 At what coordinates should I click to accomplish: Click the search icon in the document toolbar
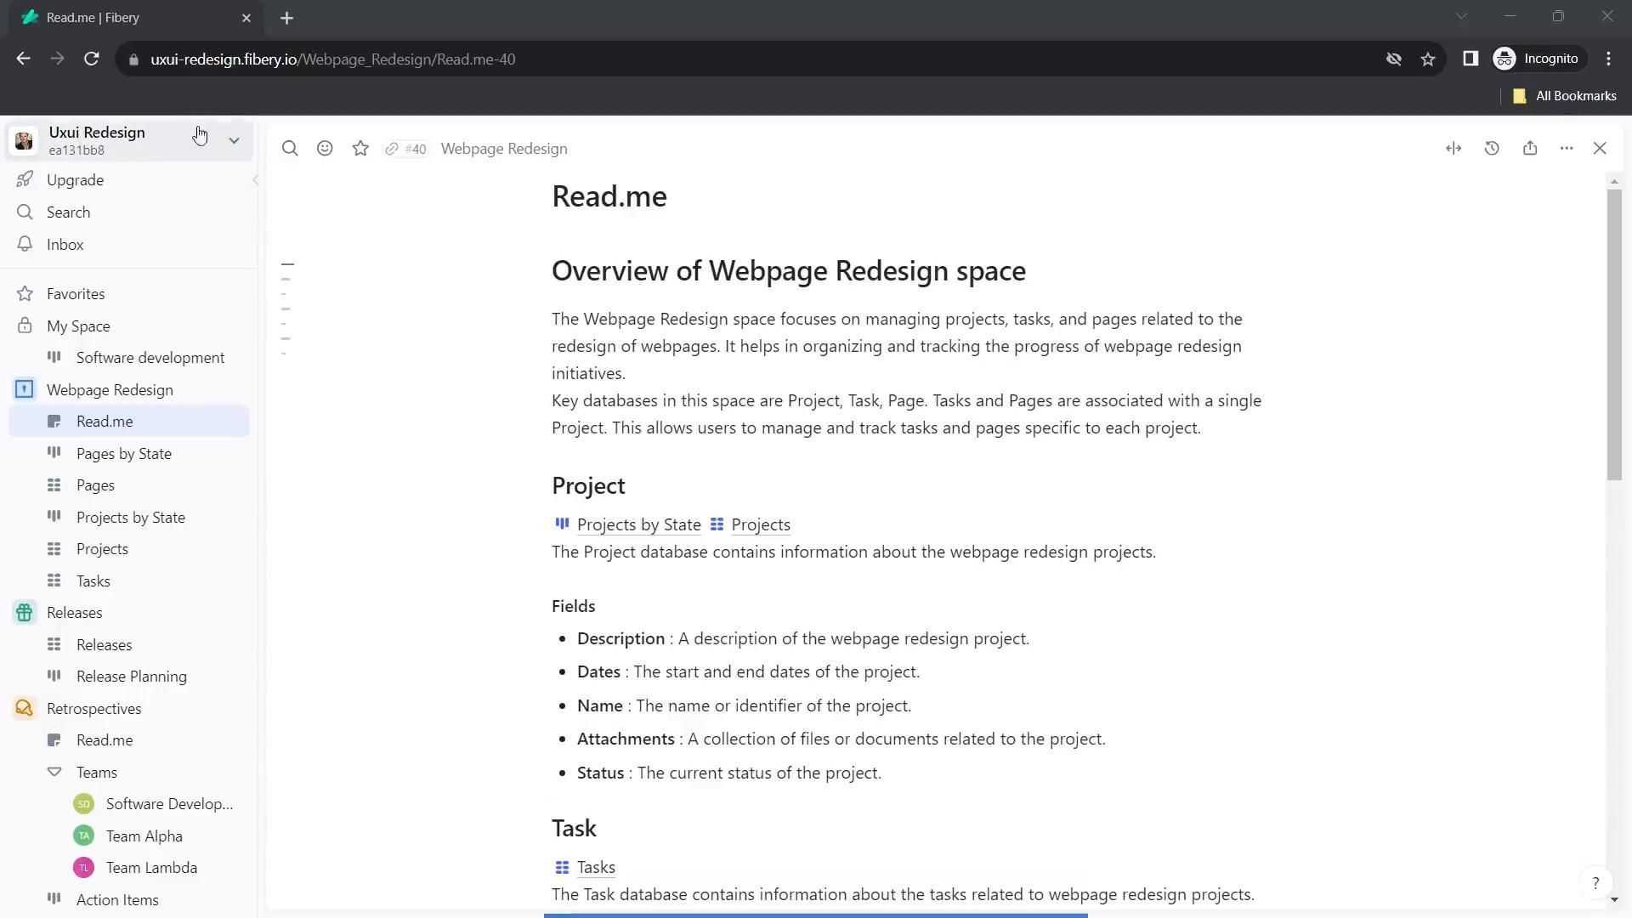(x=290, y=149)
